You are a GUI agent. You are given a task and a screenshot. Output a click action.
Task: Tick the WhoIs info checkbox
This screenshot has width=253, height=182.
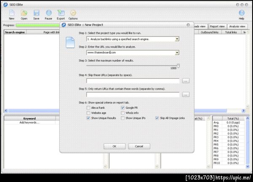[x=123, y=113]
